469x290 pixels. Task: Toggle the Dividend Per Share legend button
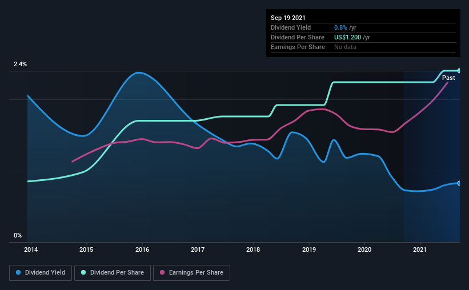tap(113, 273)
